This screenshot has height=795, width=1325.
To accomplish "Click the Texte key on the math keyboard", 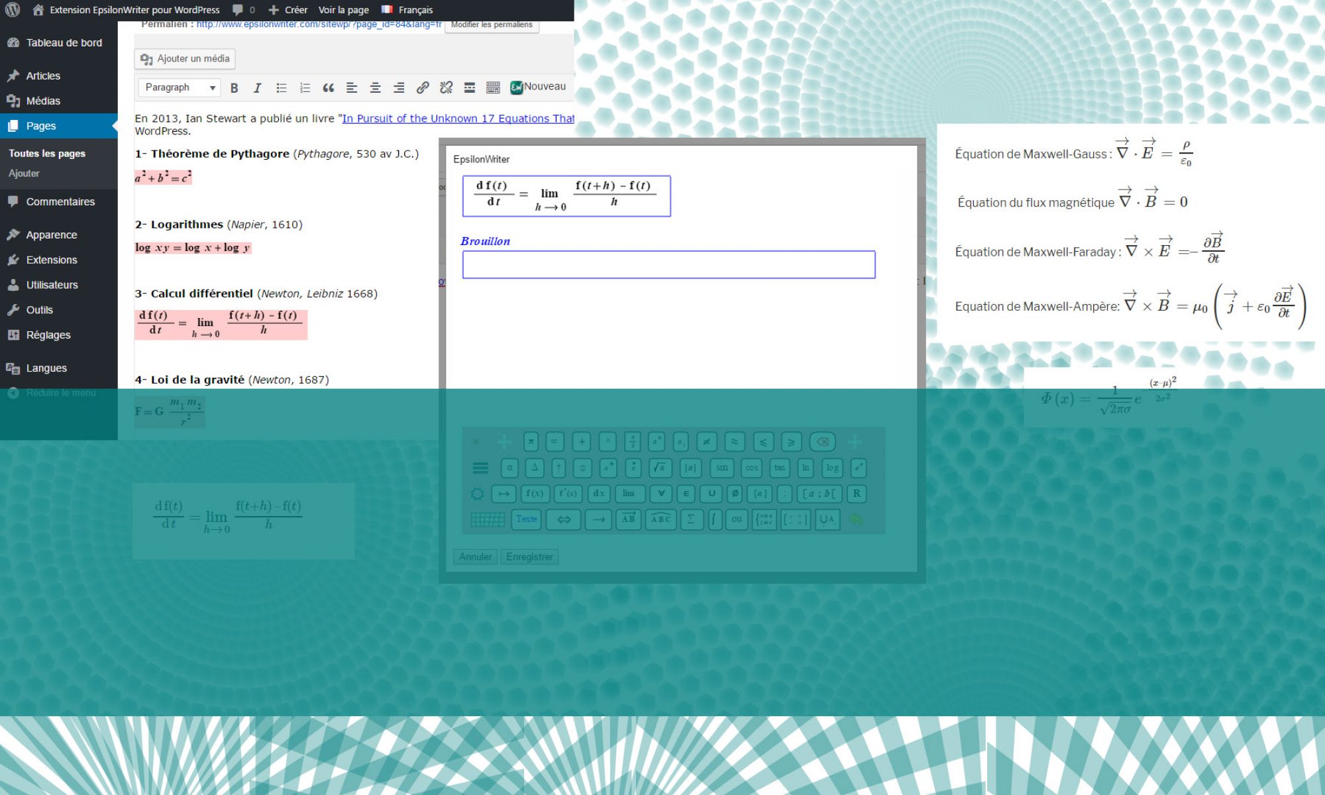I will point(527,519).
